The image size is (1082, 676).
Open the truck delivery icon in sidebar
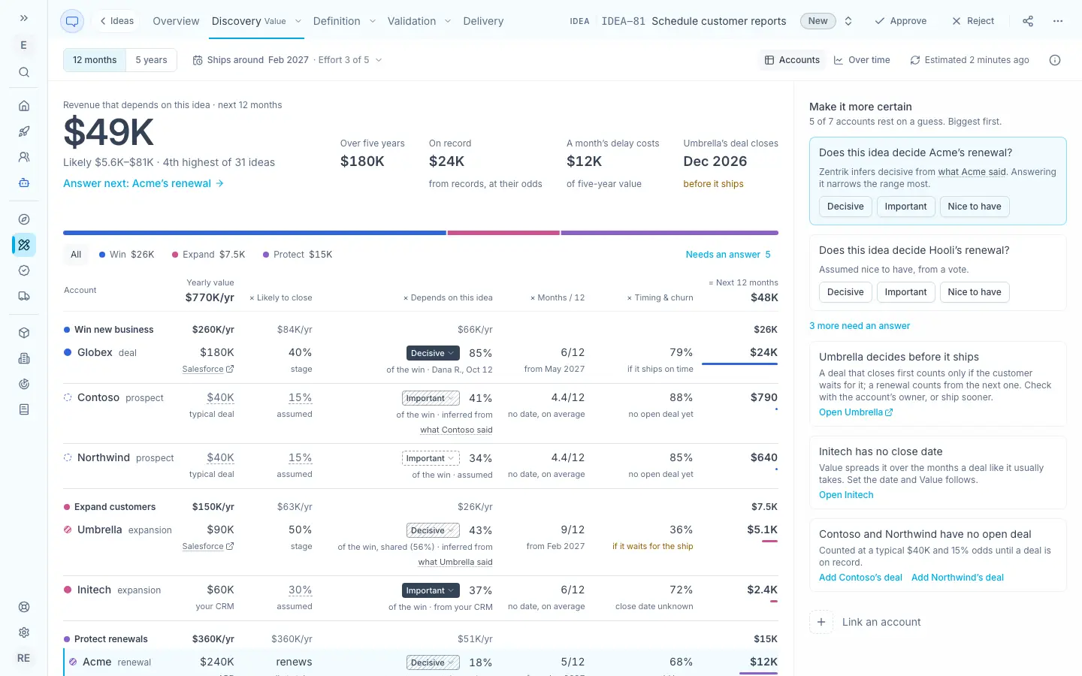click(x=24, y=296)
